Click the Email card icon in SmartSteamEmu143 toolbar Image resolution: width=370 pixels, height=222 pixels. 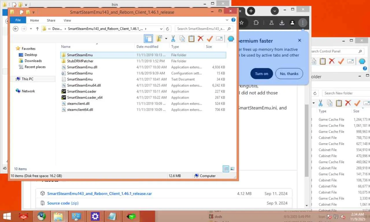point(219,39)
